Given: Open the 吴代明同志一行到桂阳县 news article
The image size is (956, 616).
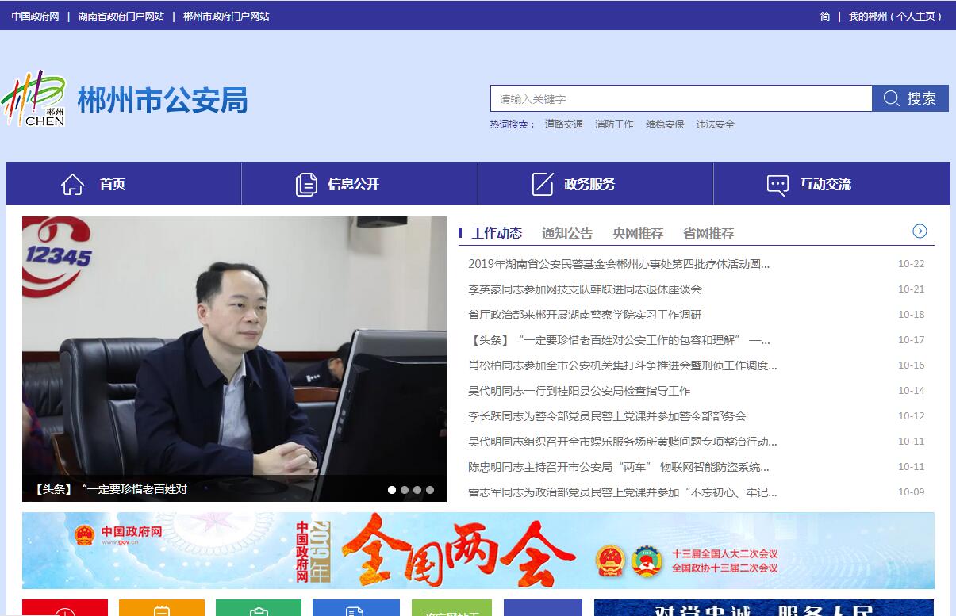Looking at the screenshot, I should tap(579, 391).
